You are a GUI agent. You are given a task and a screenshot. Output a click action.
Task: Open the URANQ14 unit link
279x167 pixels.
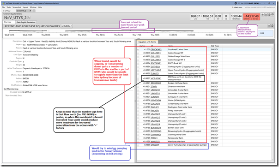(155, 124)
